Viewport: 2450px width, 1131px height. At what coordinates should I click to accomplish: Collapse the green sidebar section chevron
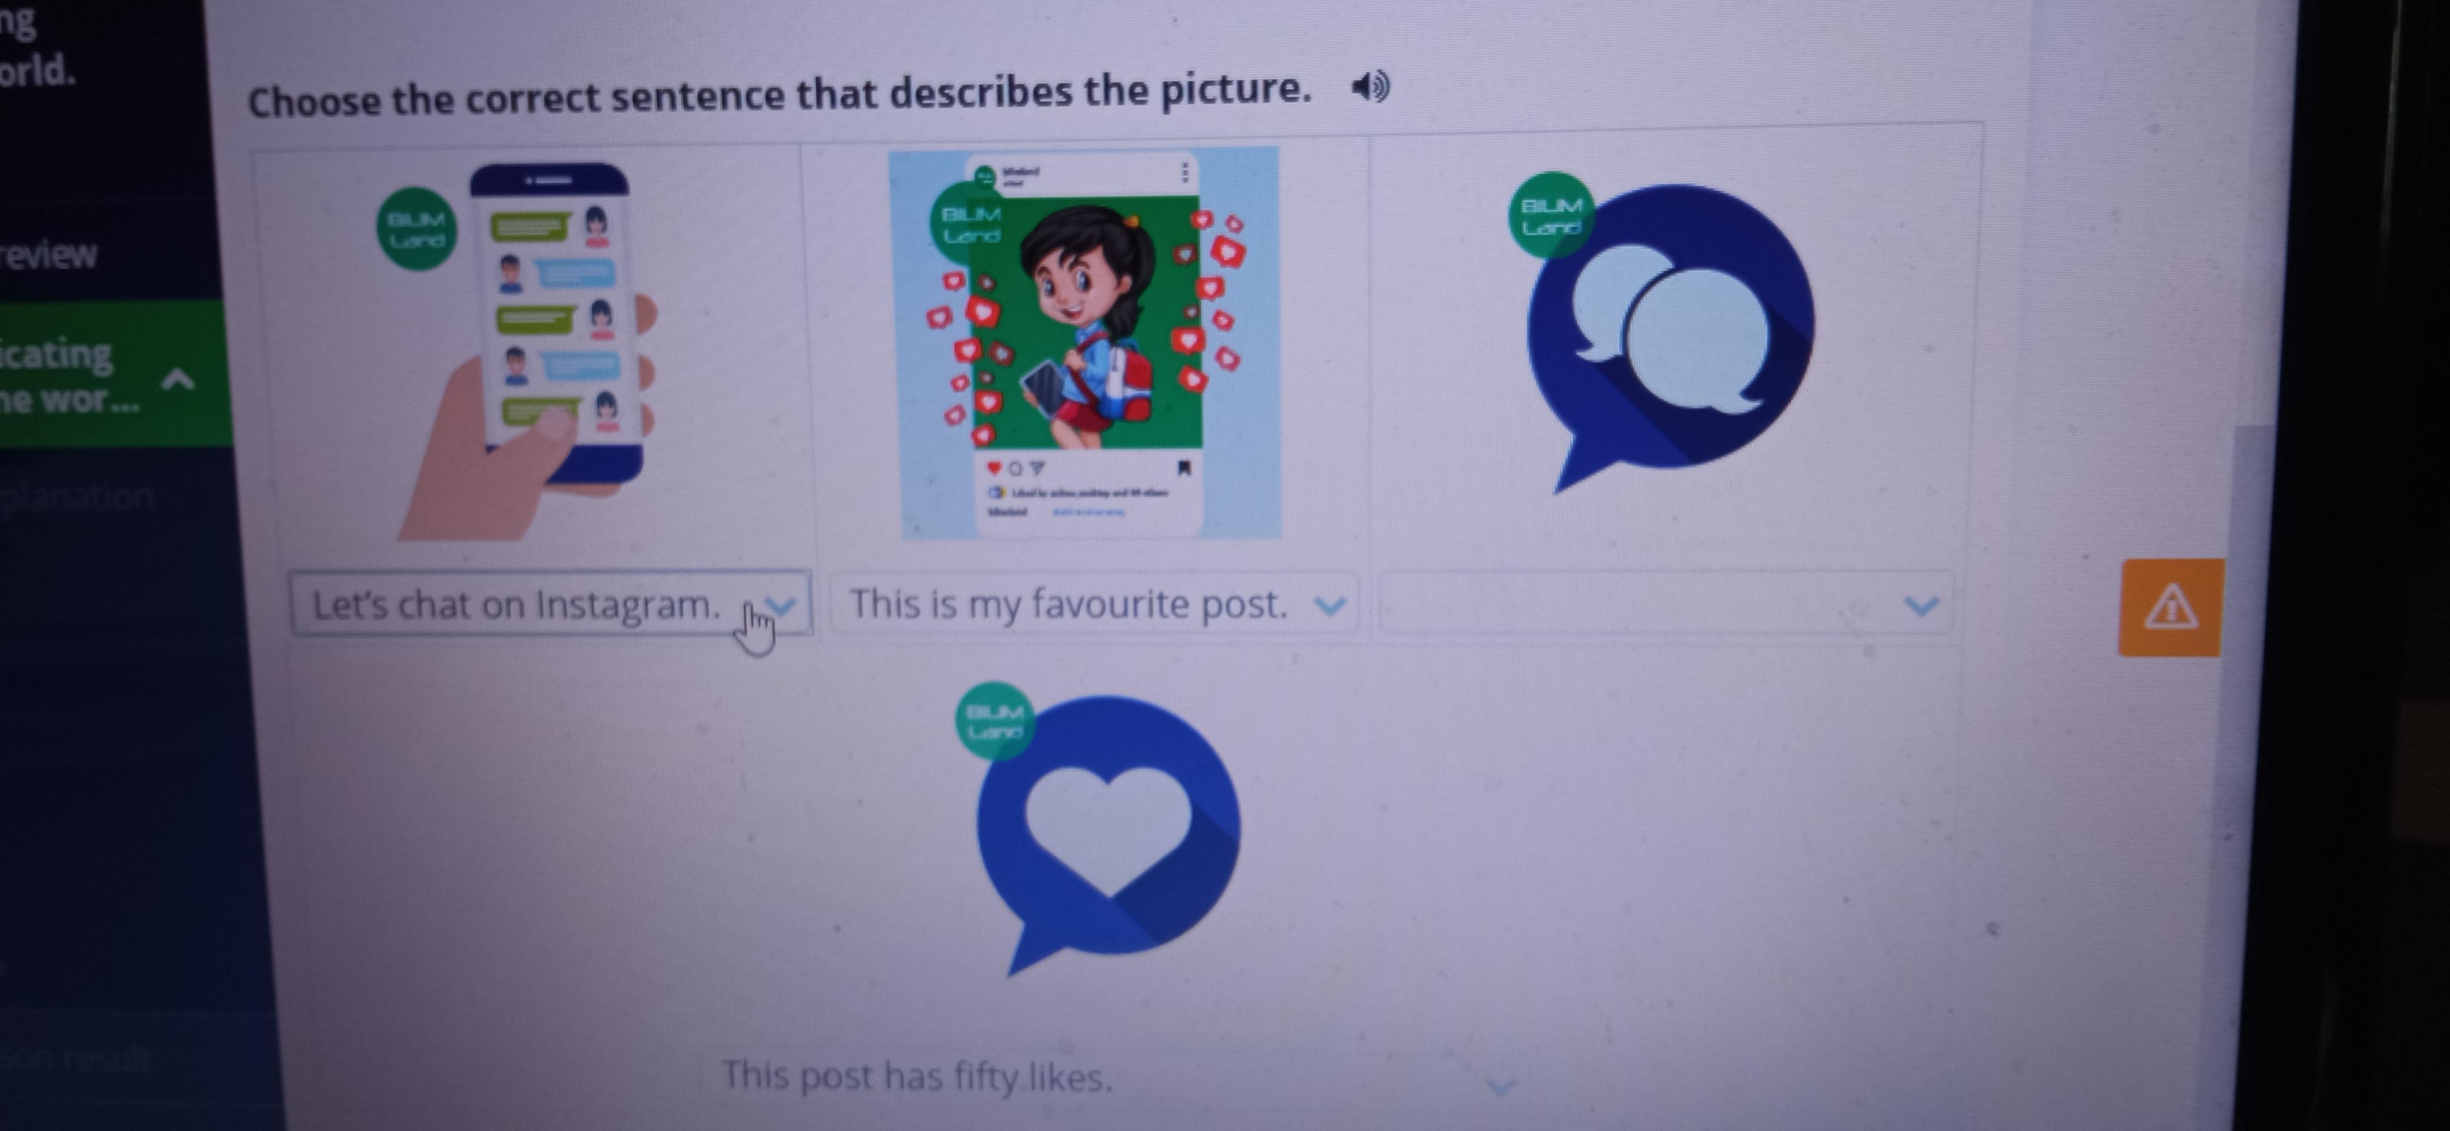(178, 381)
